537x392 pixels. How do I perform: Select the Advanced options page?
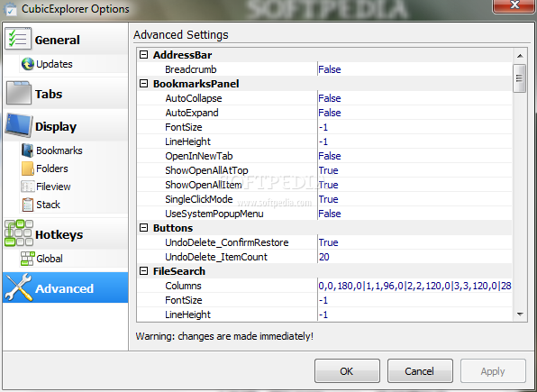pos(66,287)
